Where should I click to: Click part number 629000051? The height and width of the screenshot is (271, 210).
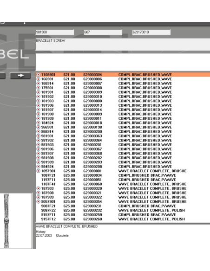pos(92,180)
